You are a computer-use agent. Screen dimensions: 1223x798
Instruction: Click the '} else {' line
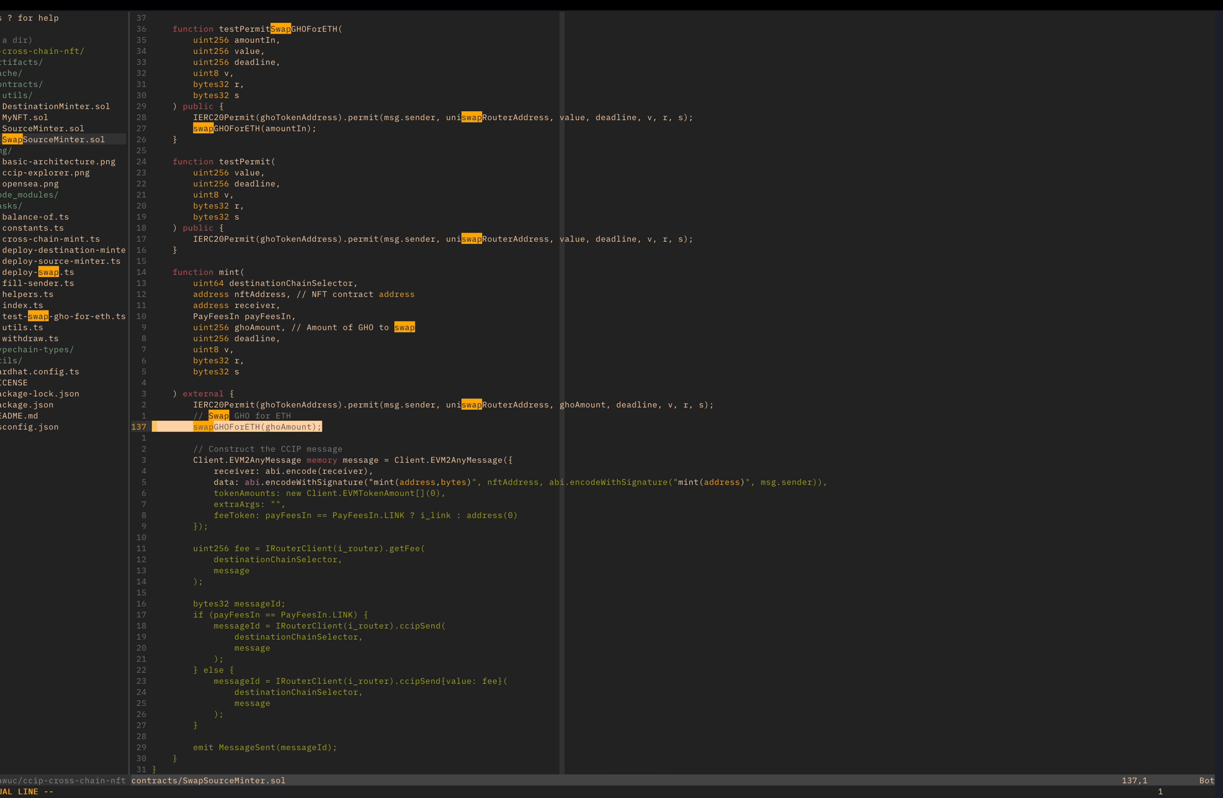(x=214, y=670)
